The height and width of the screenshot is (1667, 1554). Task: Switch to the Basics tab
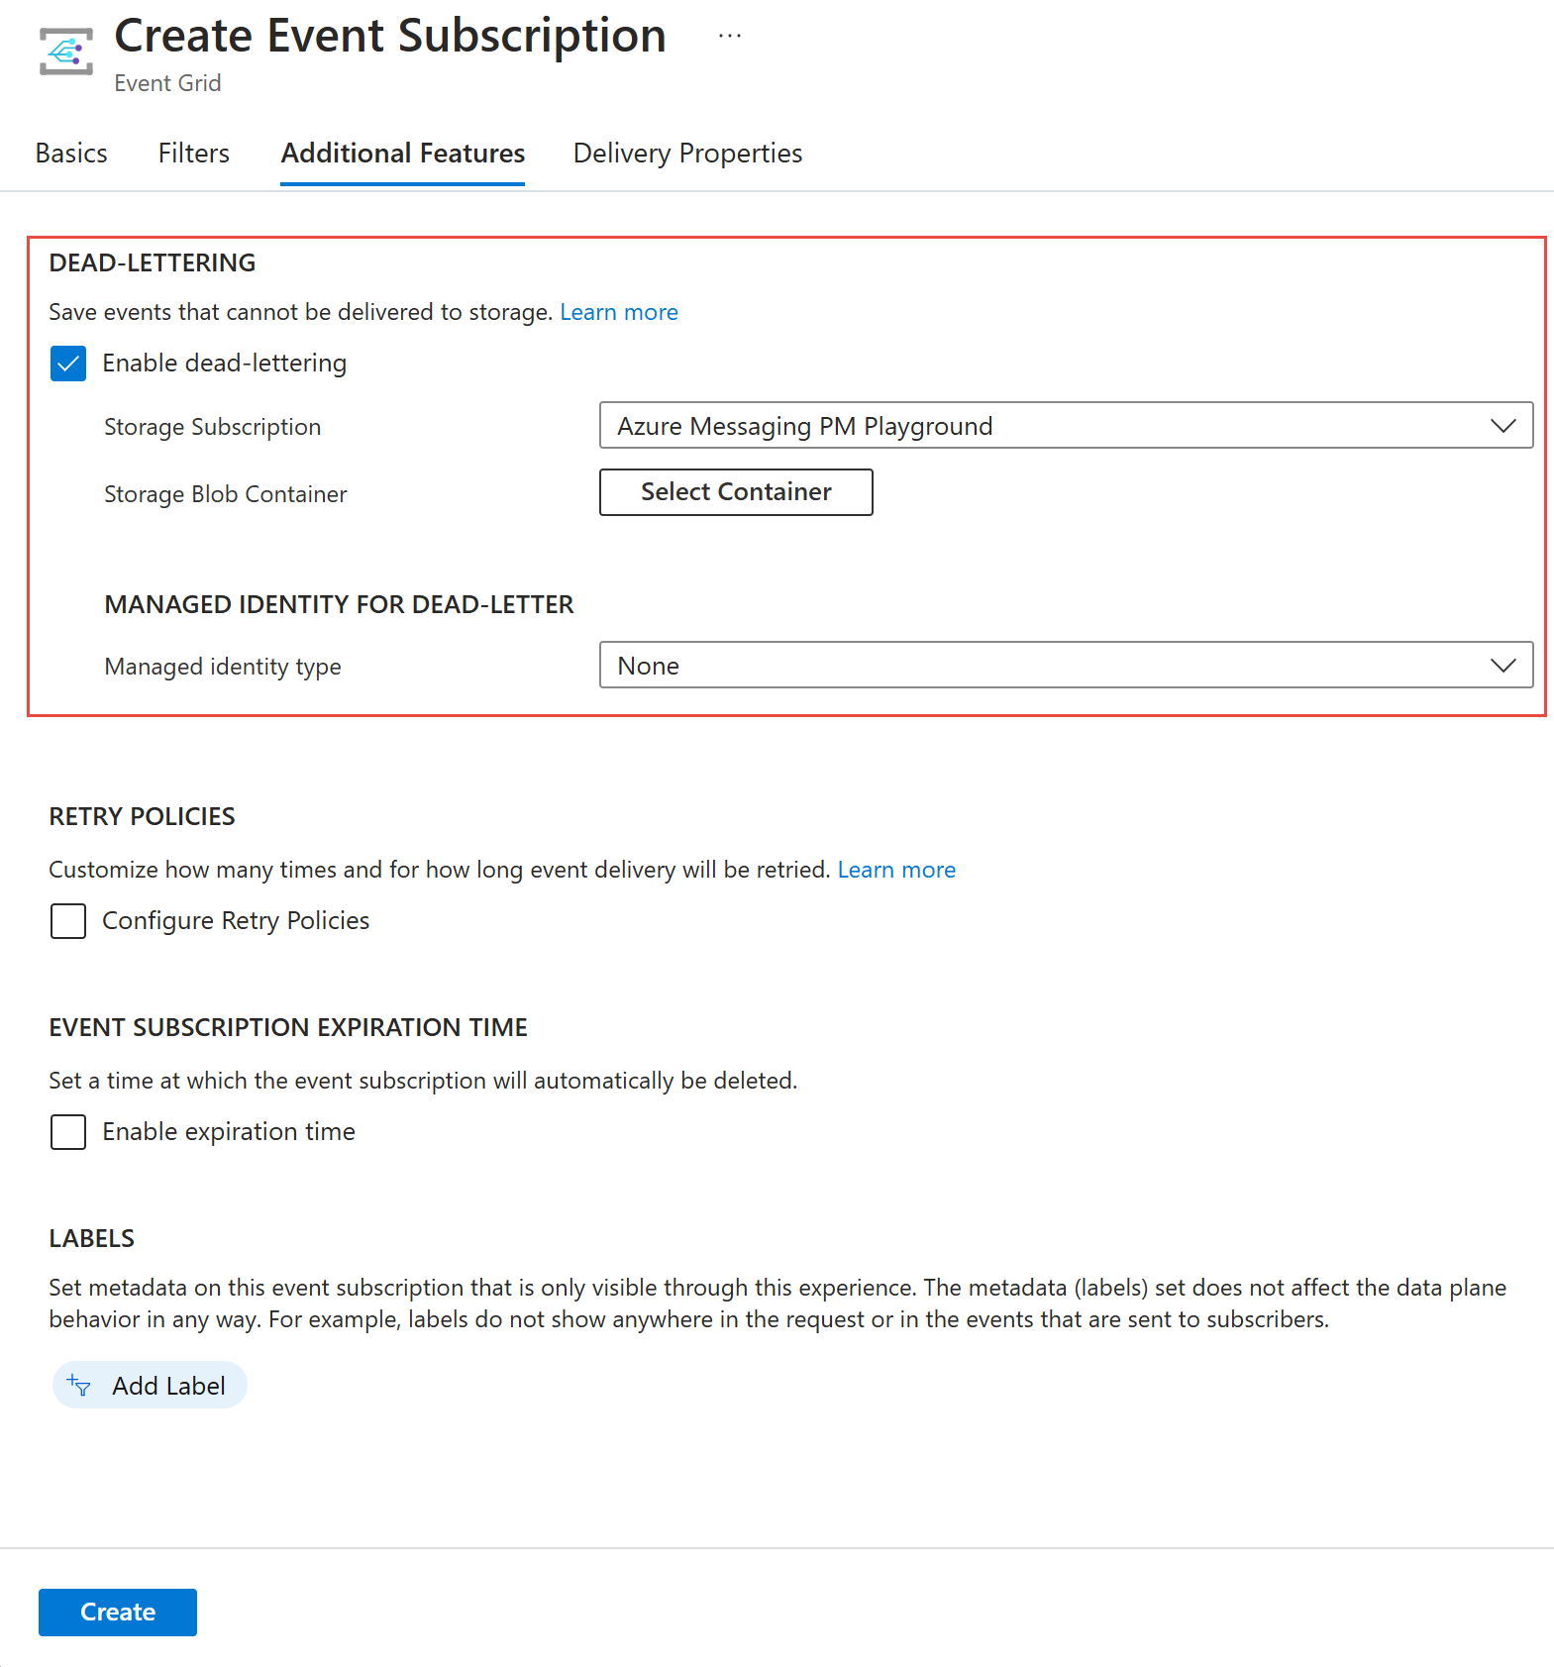71,154
